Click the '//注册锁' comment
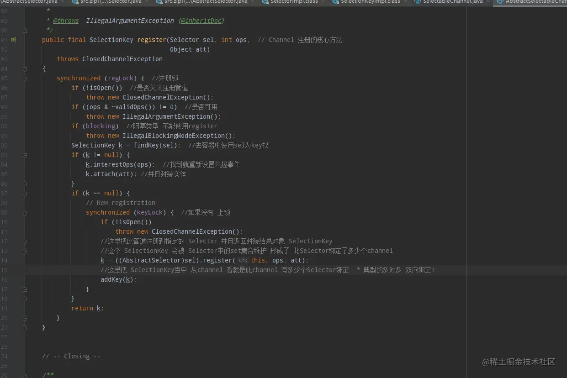Image resolution: width=567 pixels, height=378 pixels. 165,78
